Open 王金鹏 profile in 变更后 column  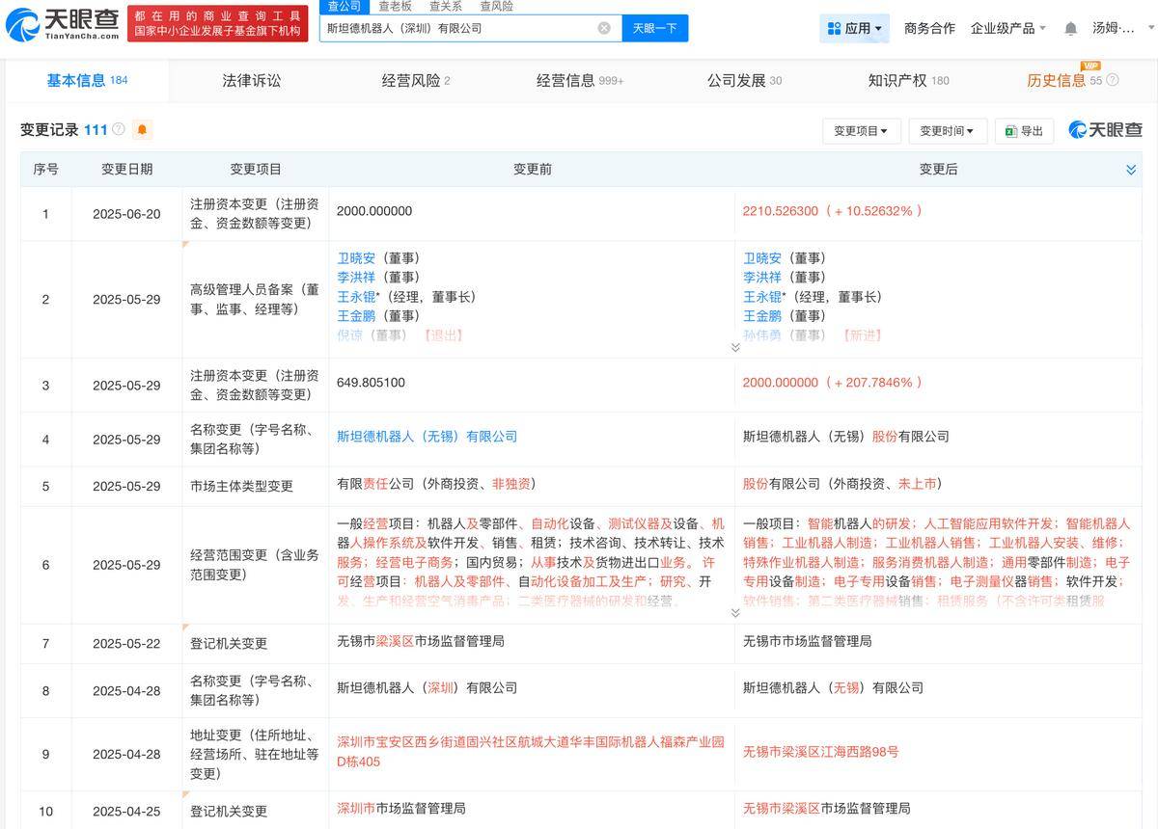point(763,316)
